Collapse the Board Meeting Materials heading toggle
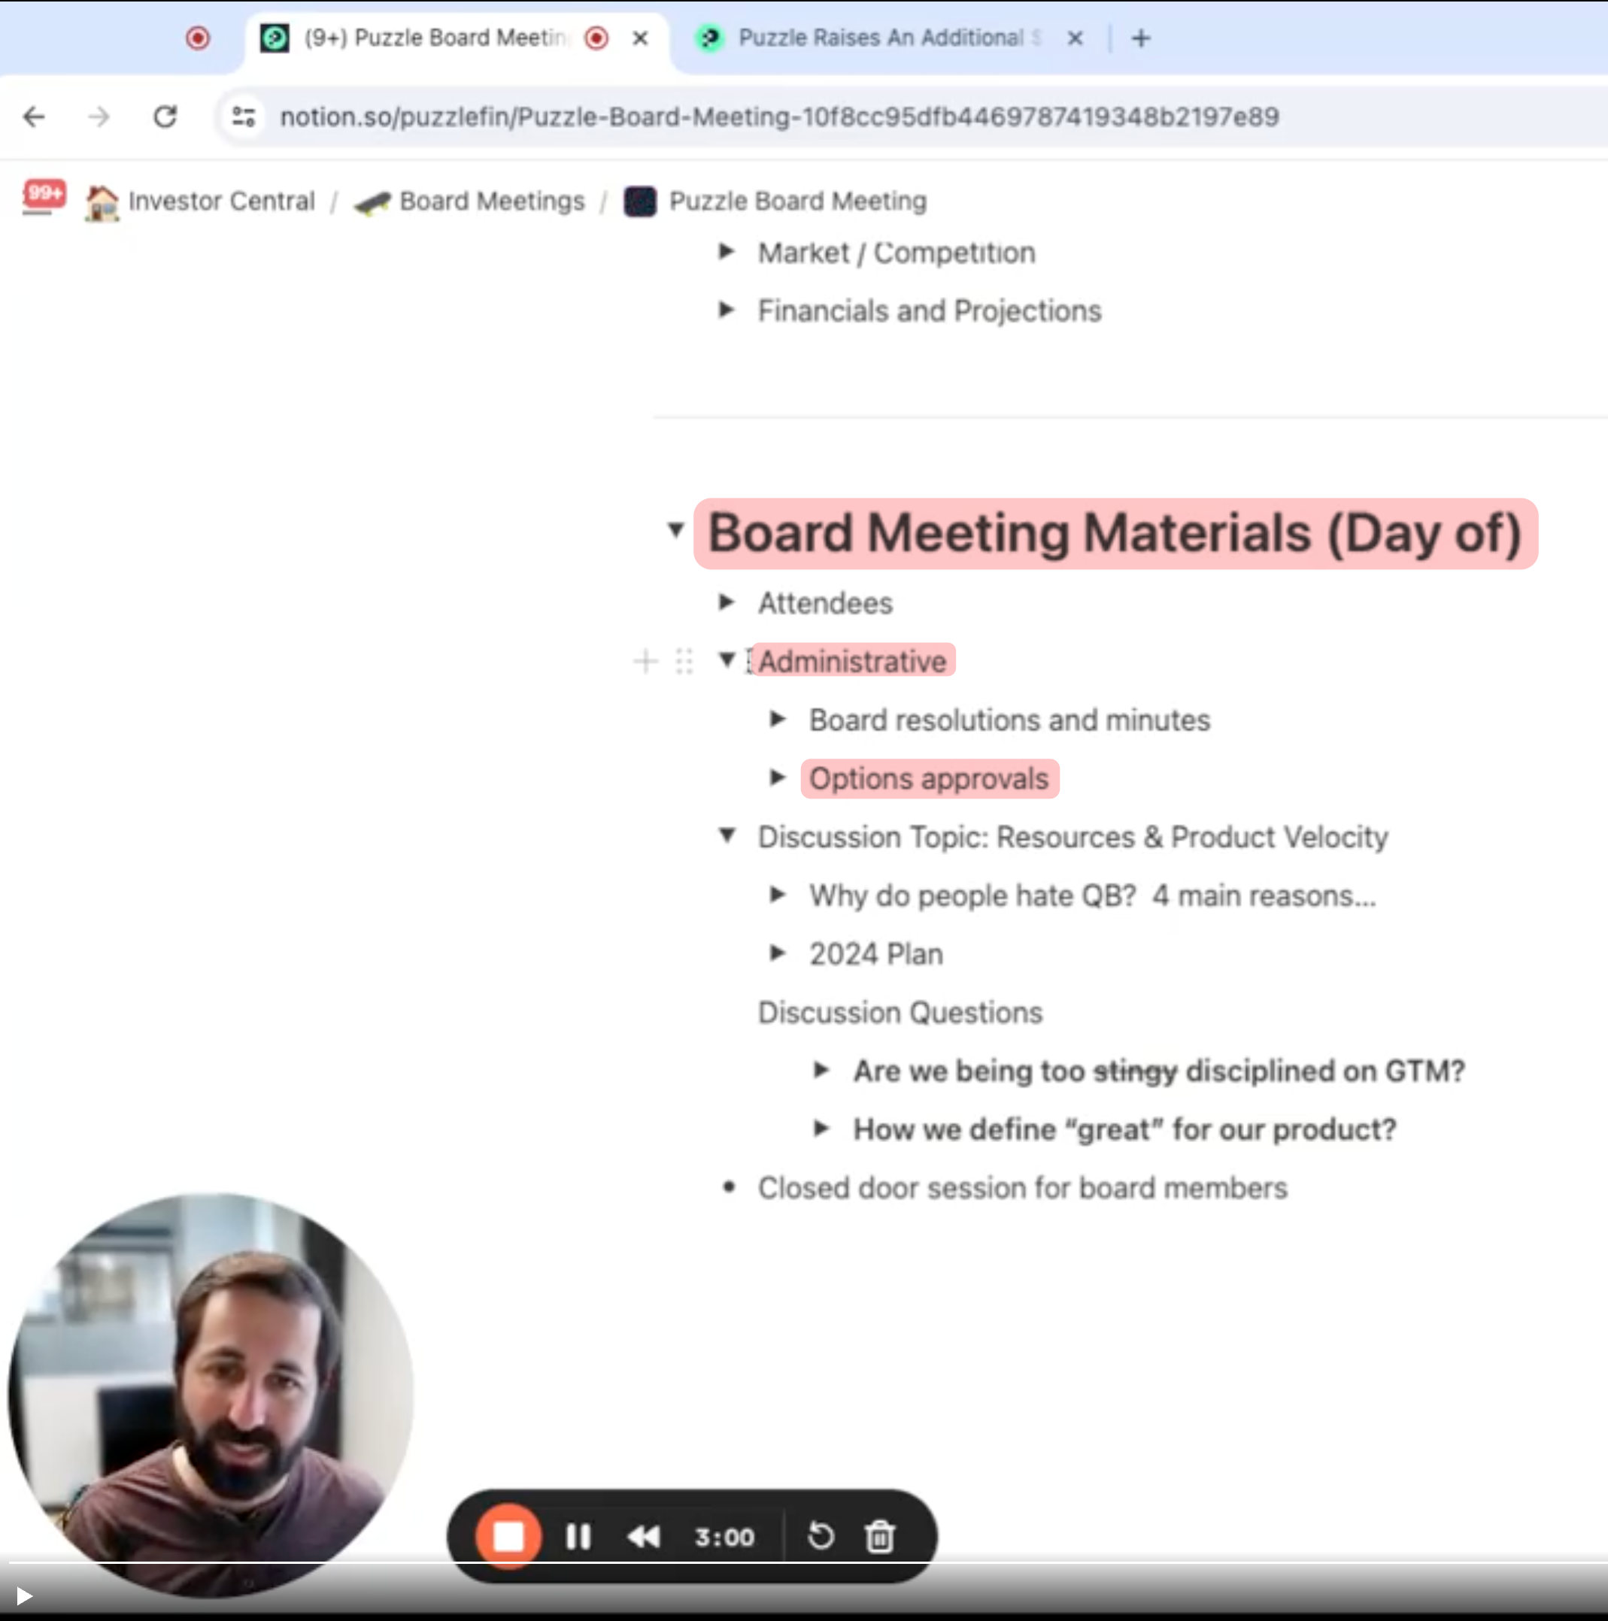This screenshot has height=1621, width=1608. pyautogui.click(x=675, y=530)
